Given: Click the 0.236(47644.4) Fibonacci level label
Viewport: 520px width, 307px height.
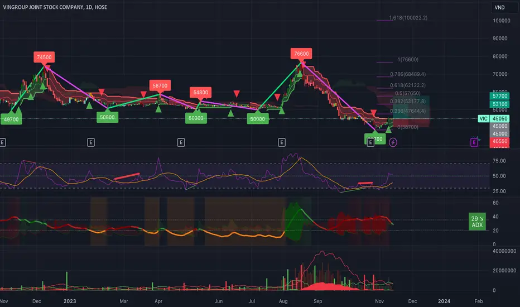Looking at the screenshot, I should 408,111.
